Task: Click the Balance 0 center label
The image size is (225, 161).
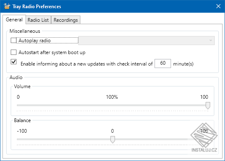Action: coord(112,131)
